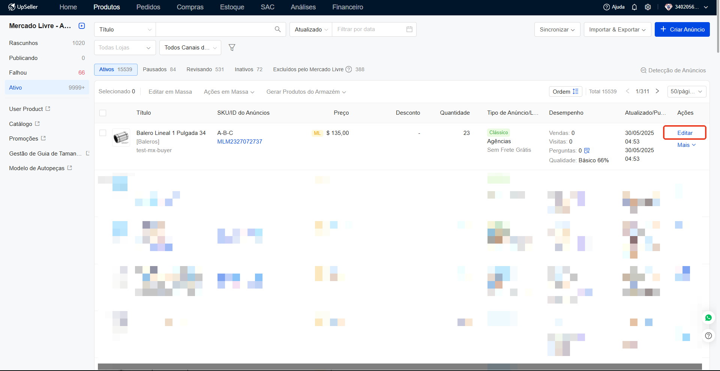Open the Pedidos menu
This screenshot has width=720, height=371.
(148, 7)
